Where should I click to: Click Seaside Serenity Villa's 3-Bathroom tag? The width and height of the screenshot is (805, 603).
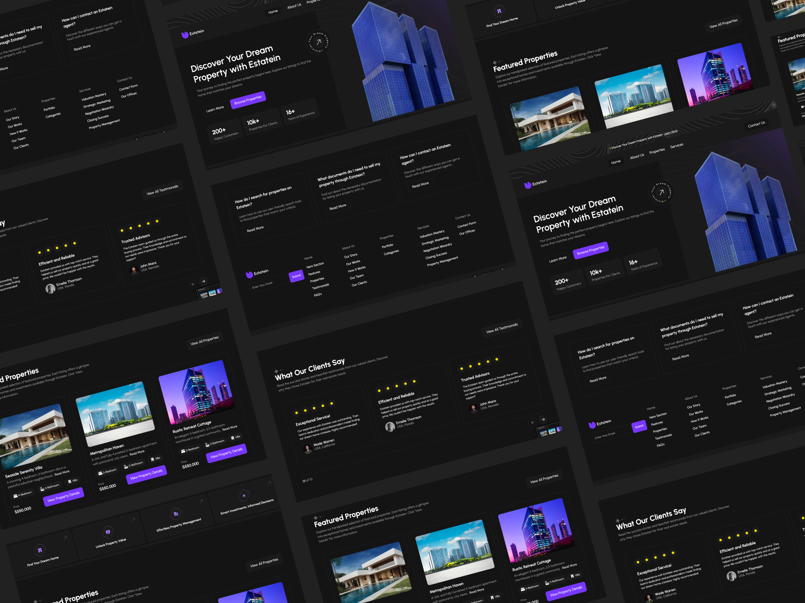tap(50, 488)
